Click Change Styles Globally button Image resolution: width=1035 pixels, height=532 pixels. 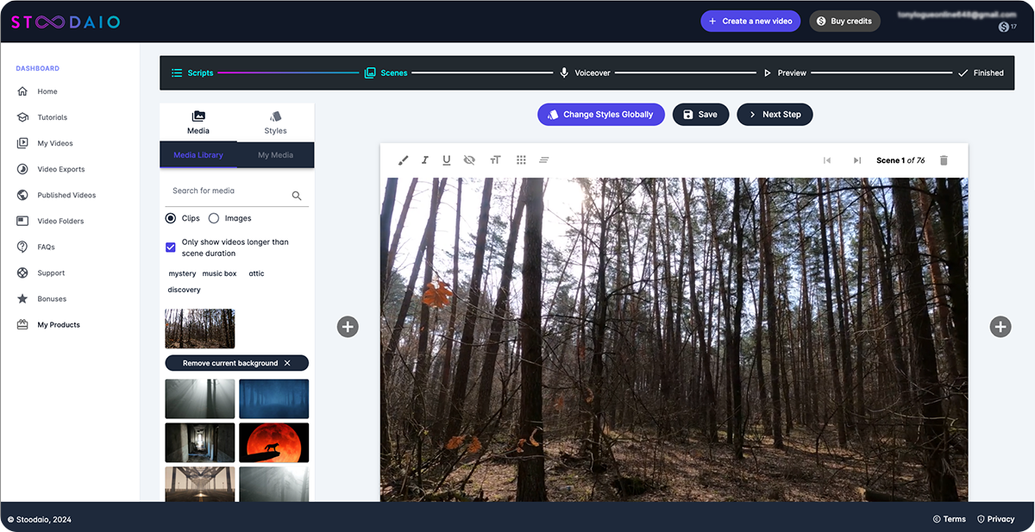600,115
